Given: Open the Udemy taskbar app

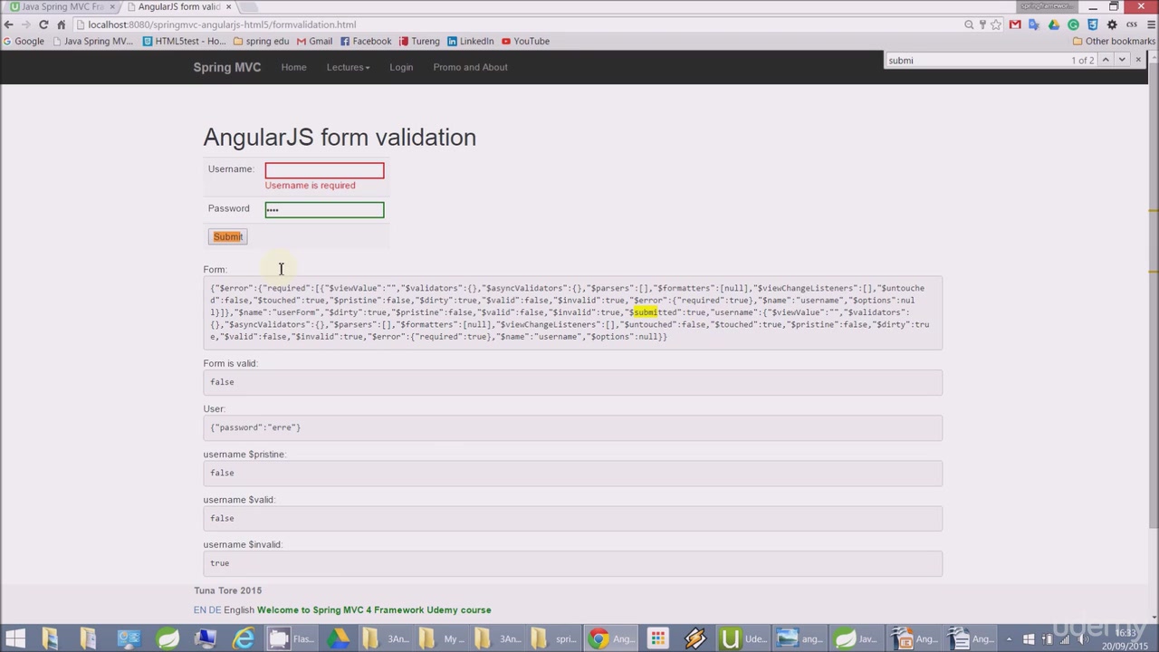Looking at the screenshot, I should (743, 638).
